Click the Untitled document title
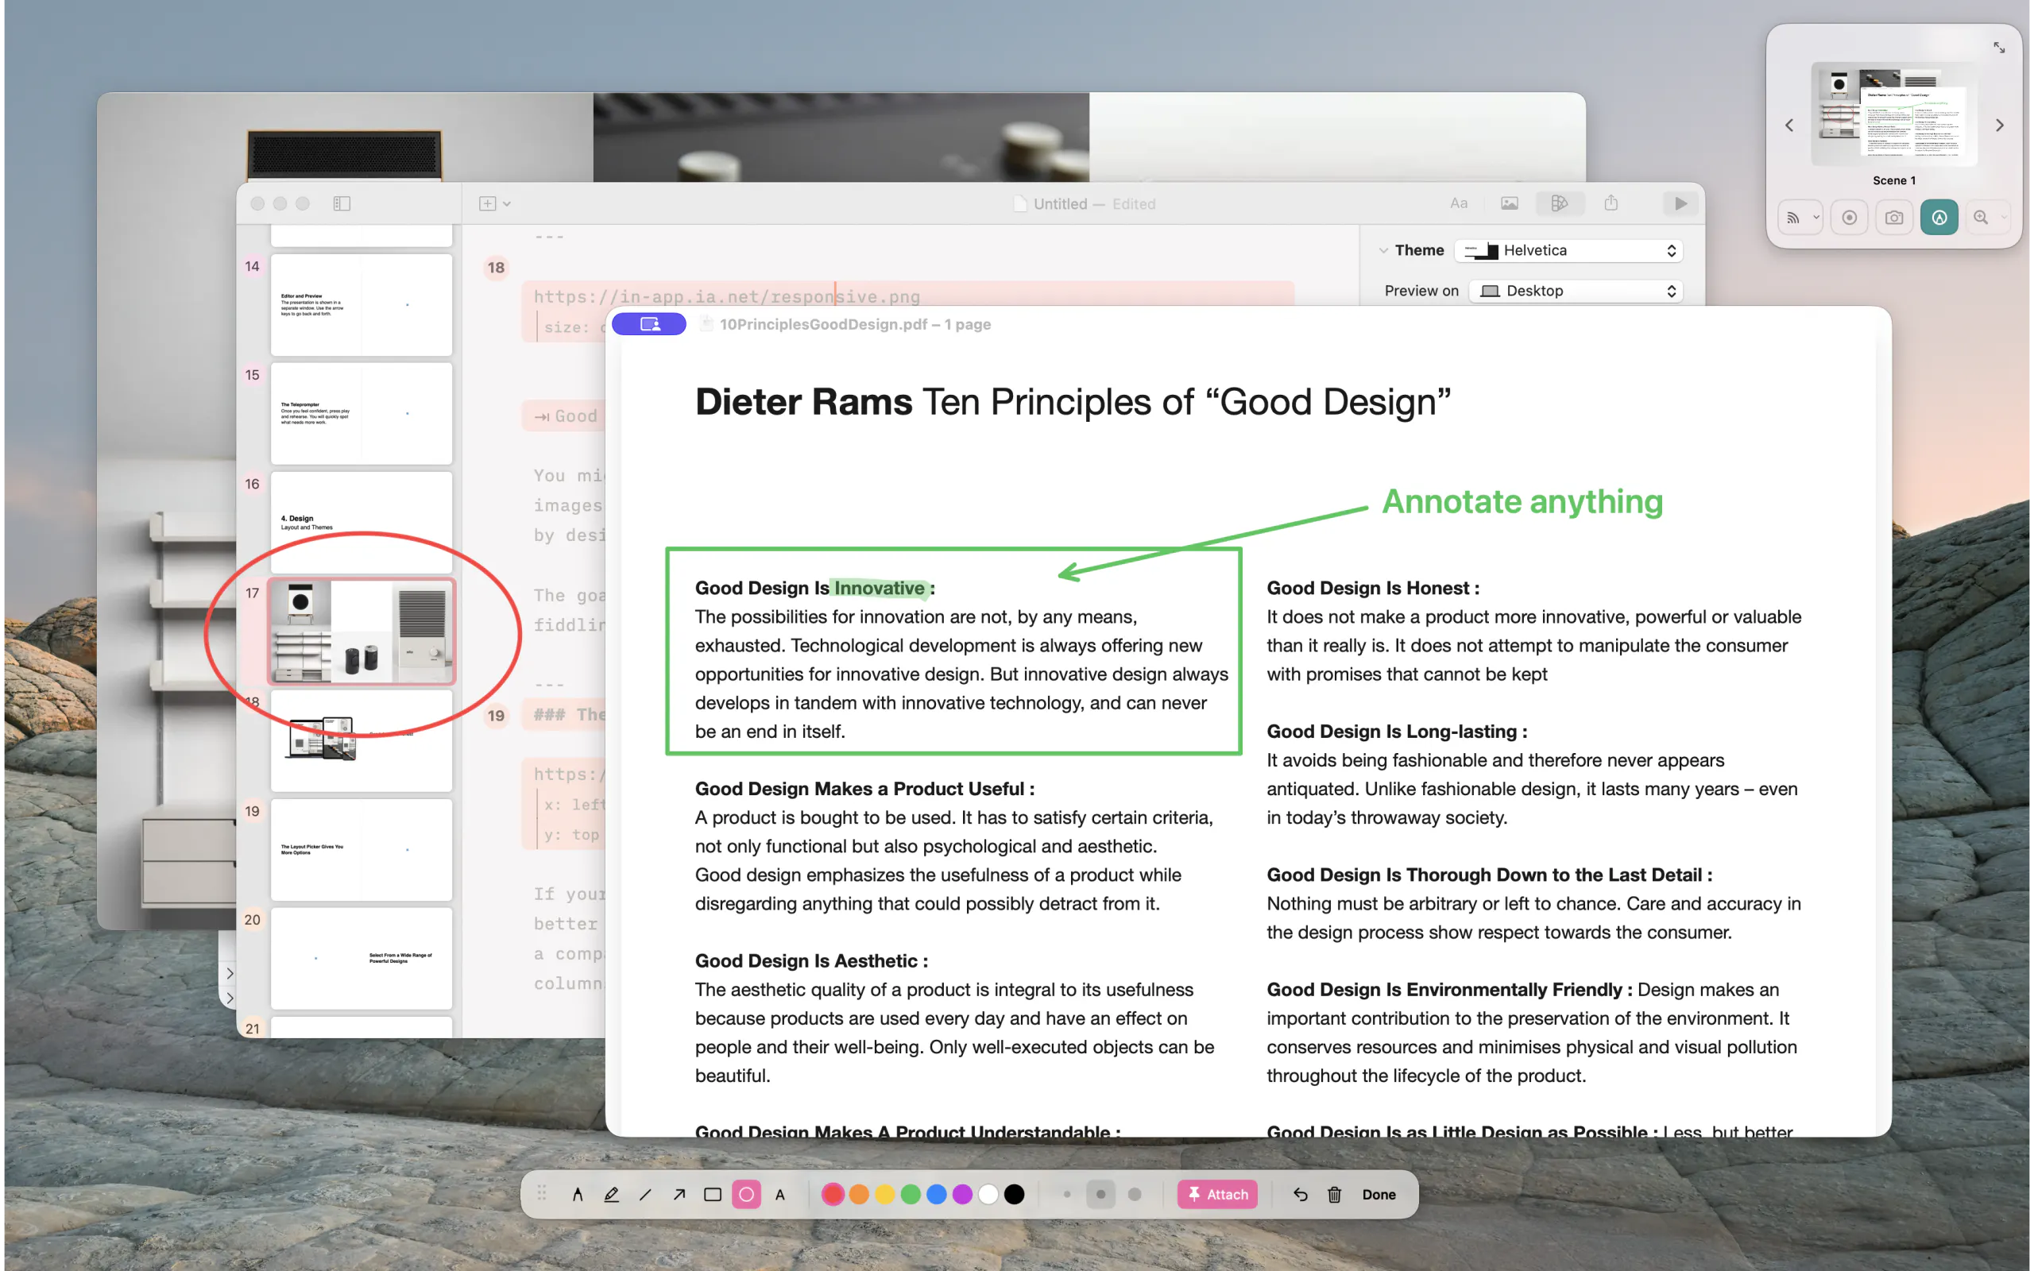This screenshot has height=1271, width=2034. 1060,203
